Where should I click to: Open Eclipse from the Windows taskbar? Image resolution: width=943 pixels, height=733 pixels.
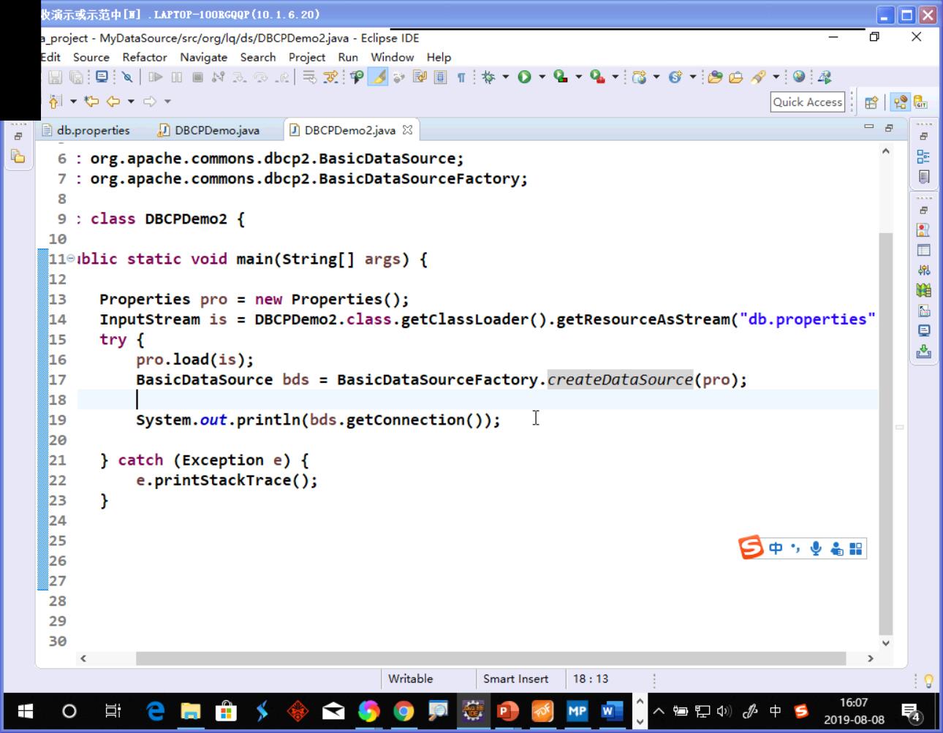(472, 711)
